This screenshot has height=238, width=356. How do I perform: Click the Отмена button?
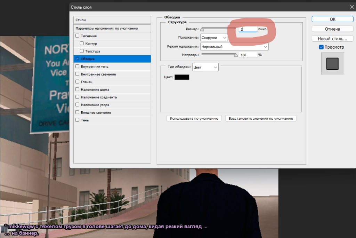[332, 29]
